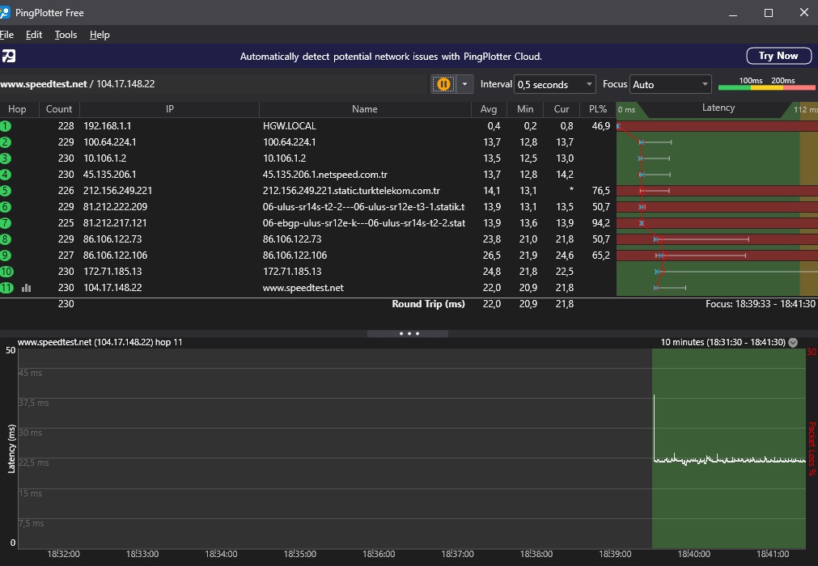The image size is (818, 566).
Task: Click IP 81.212.217.121 cell
Action: 115,223
